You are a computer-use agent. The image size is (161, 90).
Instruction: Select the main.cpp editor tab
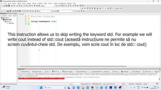tap(21, 14)
